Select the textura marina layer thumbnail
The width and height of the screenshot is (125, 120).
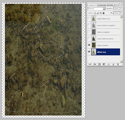coord(94,45)
